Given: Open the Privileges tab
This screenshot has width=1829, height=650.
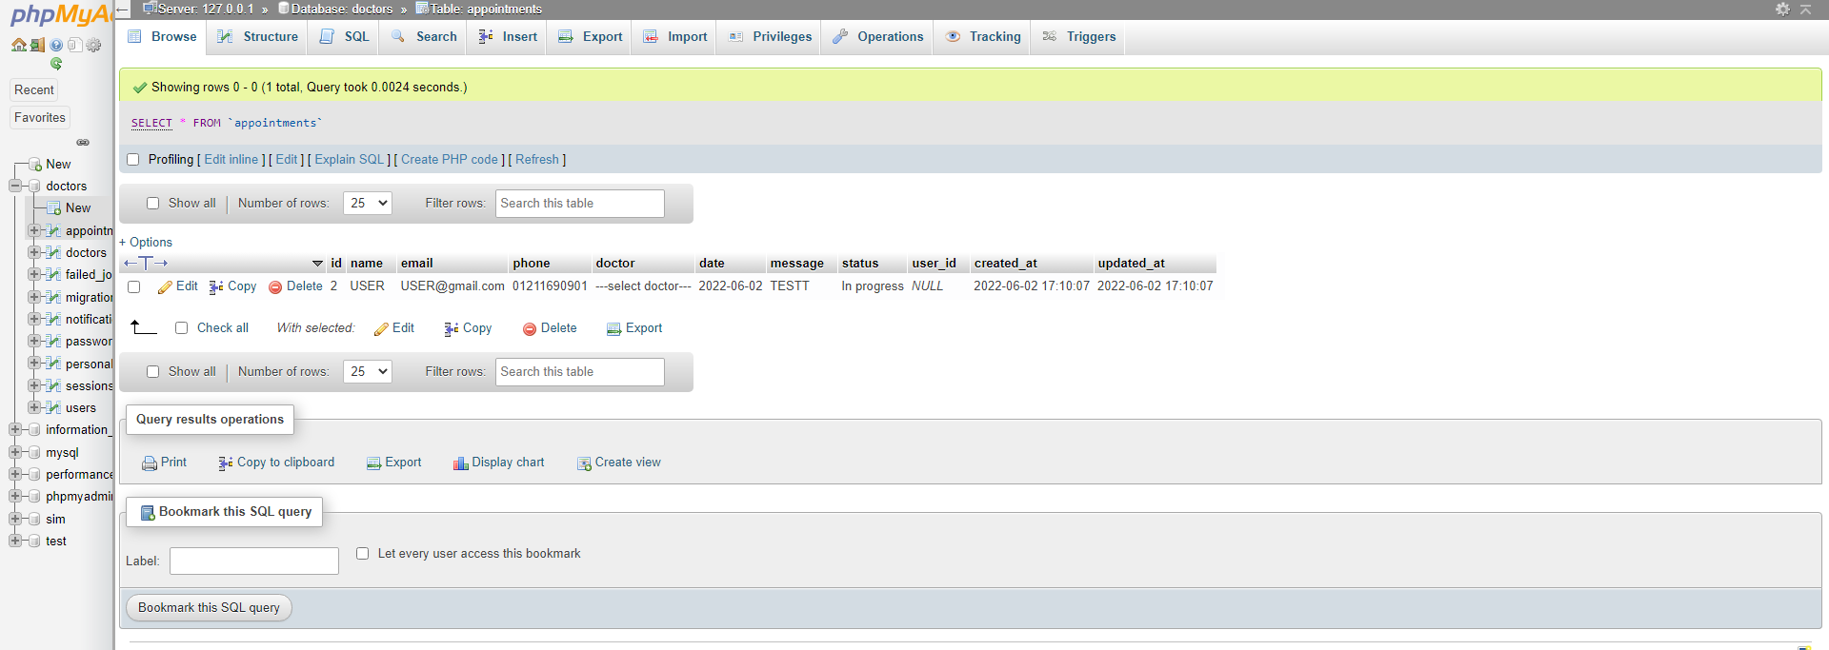Looking at the screenshot, I should pyautogui.click(x=771, y=37).
